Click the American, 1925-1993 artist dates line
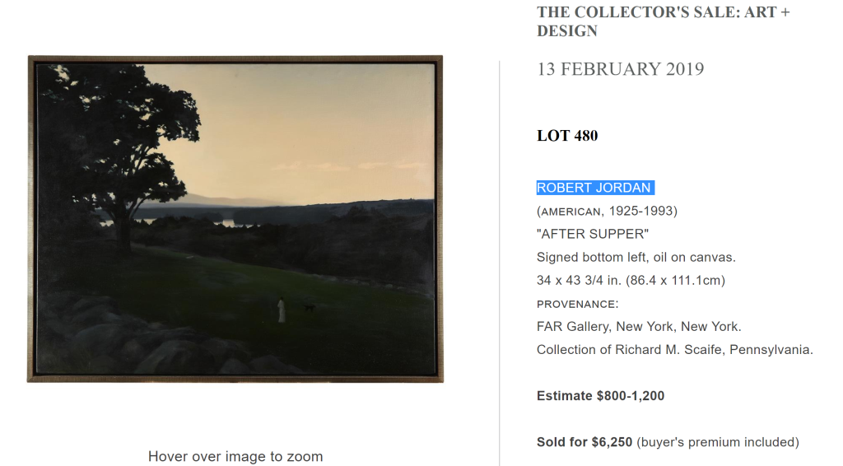 click(x=607, y=211)
